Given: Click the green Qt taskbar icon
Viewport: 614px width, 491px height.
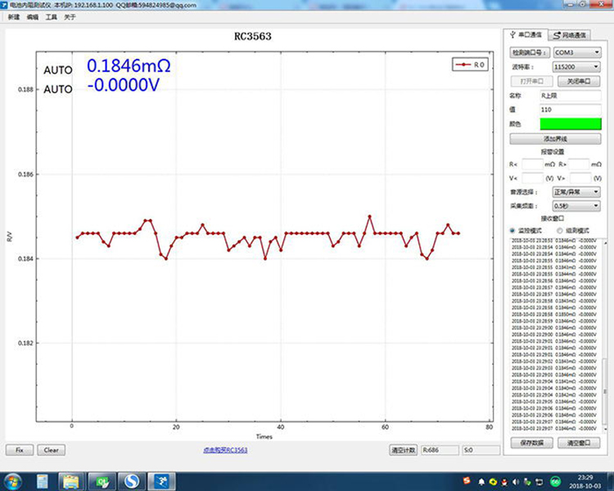Looking at the screenshot, I should (x=102, y=481).
